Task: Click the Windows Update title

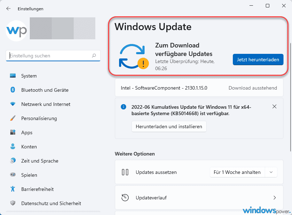Action: [x=153, y=27]
